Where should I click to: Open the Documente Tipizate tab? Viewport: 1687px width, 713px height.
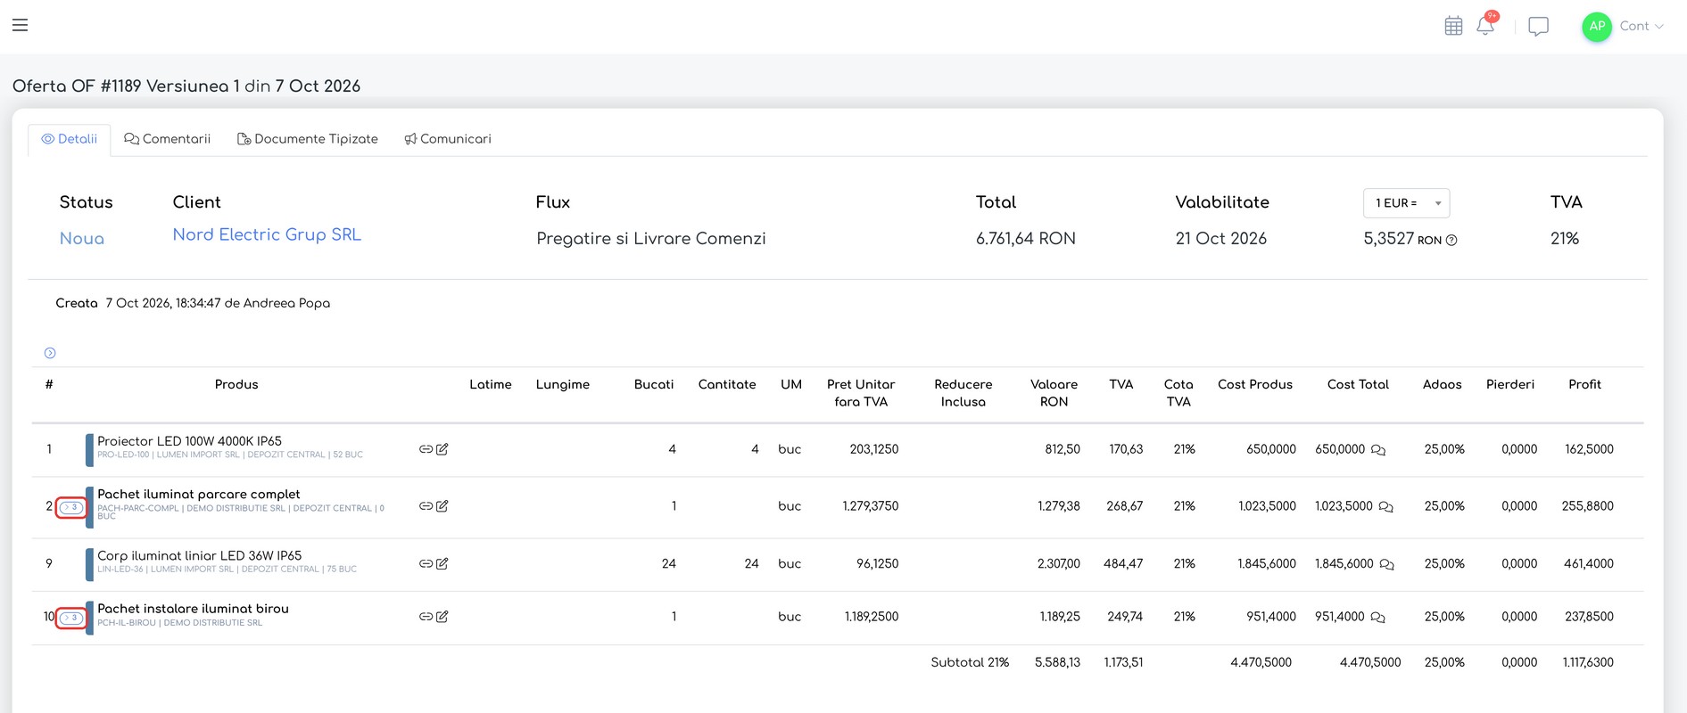click(x=308, y=139)
